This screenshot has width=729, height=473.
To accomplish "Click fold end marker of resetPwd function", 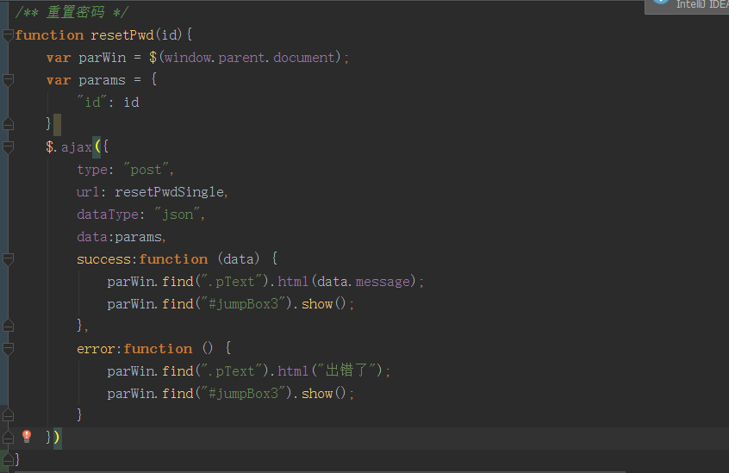I will [x=8, y=459].
